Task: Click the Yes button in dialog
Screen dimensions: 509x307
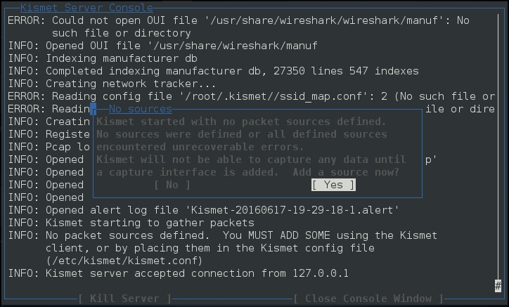Action: [x=333, y=185]
